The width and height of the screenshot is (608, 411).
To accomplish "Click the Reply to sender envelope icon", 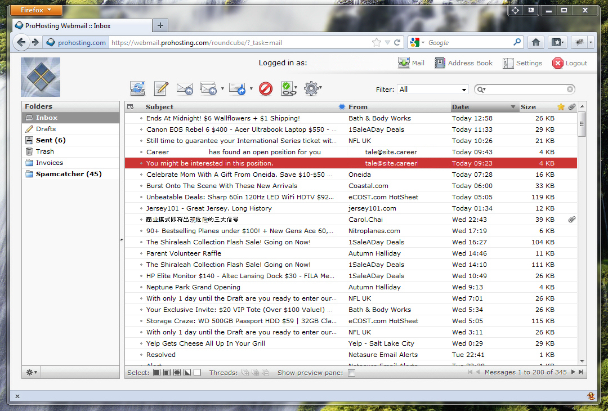I will click(185, 88).
